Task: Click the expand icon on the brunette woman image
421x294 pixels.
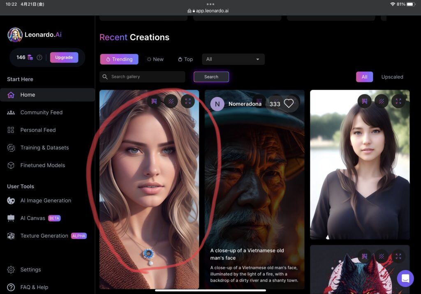Action: (398, 101)
